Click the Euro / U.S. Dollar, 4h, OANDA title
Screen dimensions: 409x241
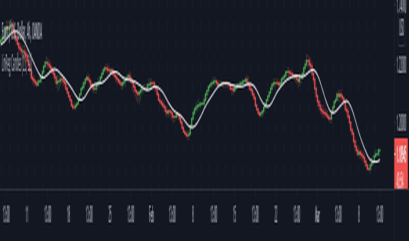pyautogui.click(x=22, y=31)
